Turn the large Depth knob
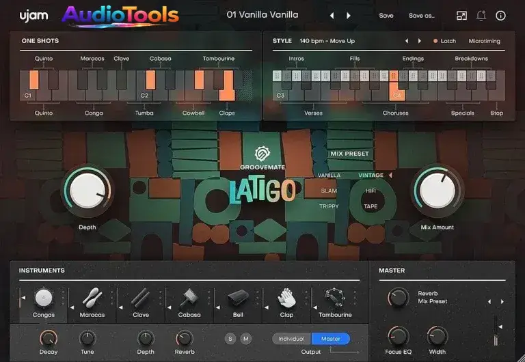The width and height of the screenshot is (525, 362). click(87, 191)
